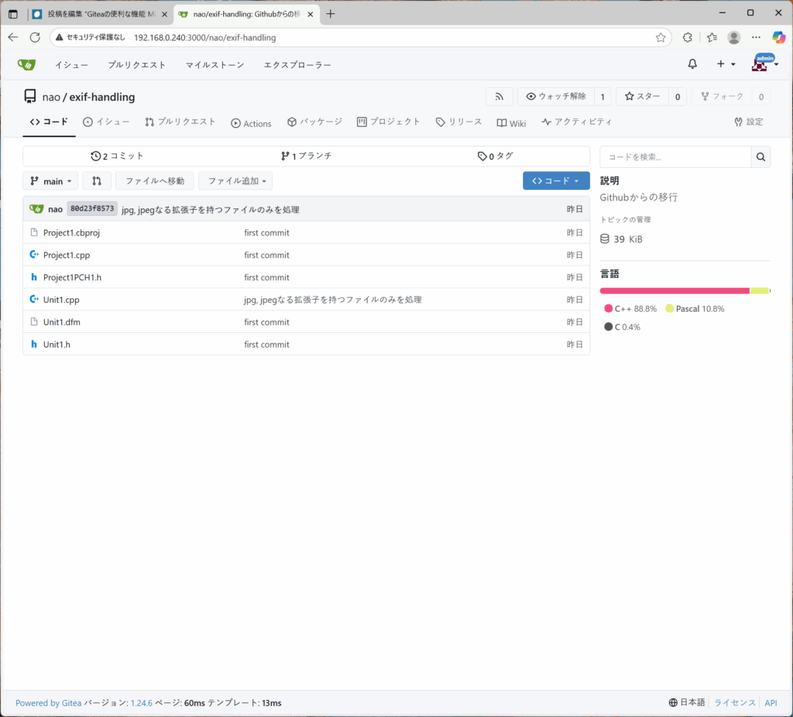The height and width of the screenshot is (717, 793).
Task: Focus the コードを検索 search field
Action: point(675,157)
